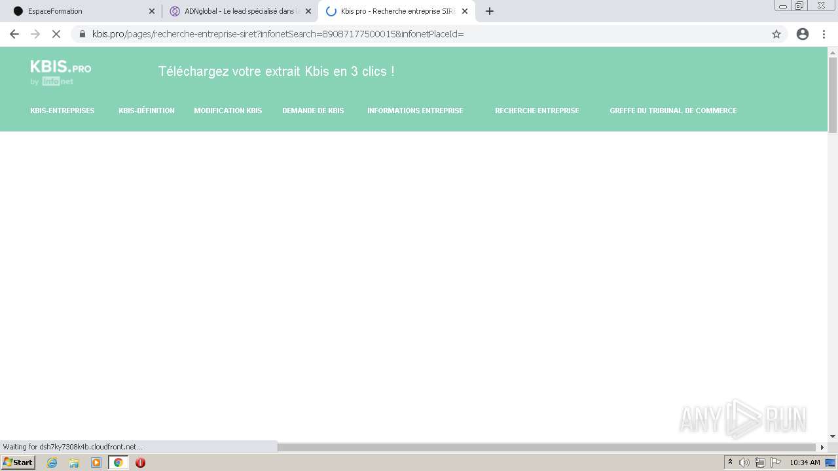Screen dimensions: 838x471
Task: Open the KBIS-ENTREPRISES menu item
Action: point(62,111)
